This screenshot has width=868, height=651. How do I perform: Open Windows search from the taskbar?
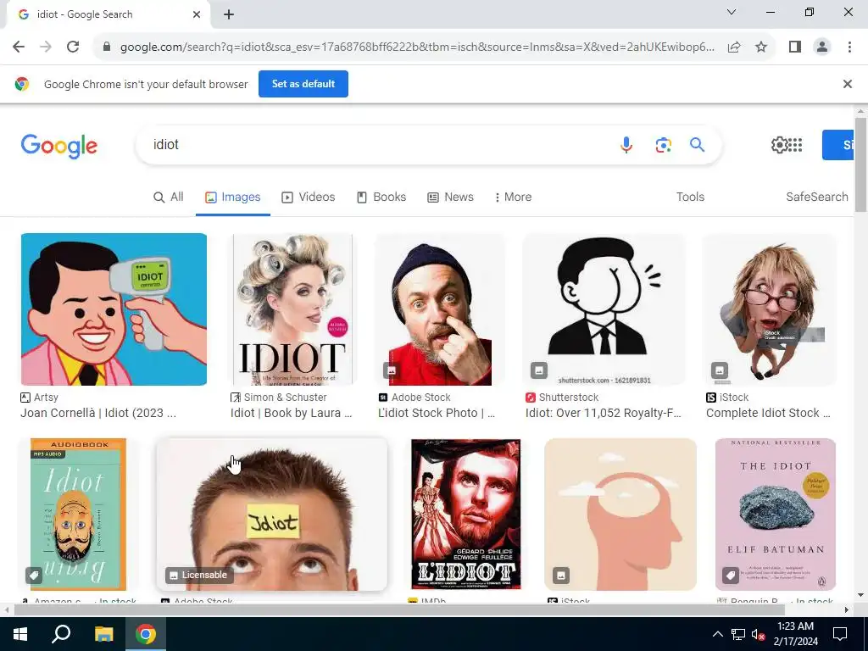[x=61, y=634]
